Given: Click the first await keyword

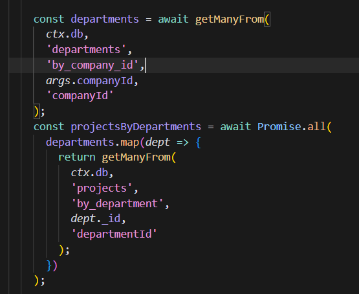Looking at the screenshot, I should pyautogui.click(x=173, y=19).
